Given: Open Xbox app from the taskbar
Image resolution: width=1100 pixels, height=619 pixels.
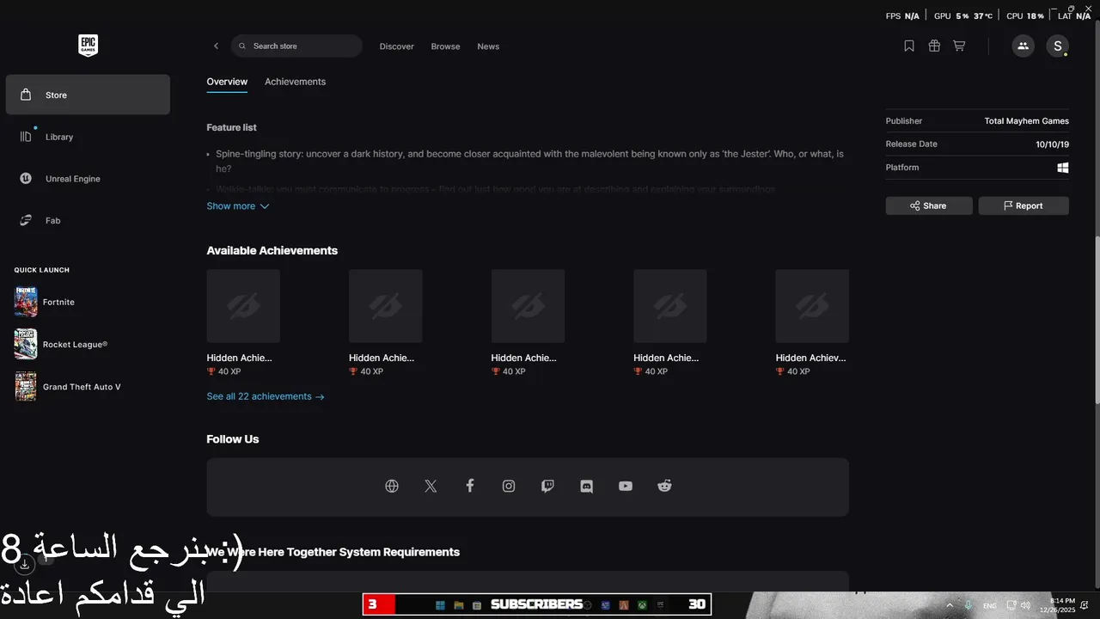Looking at the screenshot, I should (642, 605).
